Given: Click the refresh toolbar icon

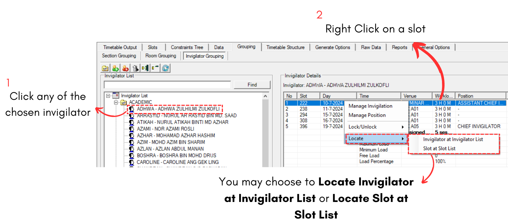Looking at the screenshot, I should pos(166,68).
